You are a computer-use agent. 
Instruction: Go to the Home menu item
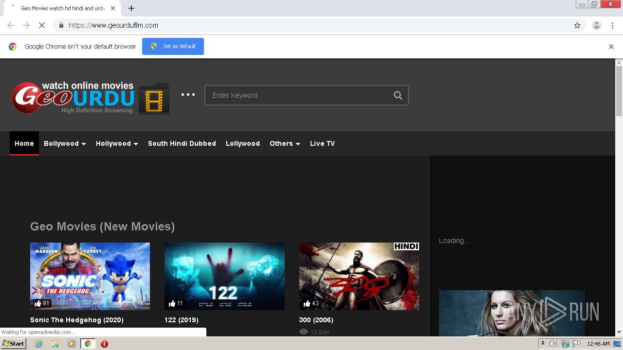[x=24, y=143]
